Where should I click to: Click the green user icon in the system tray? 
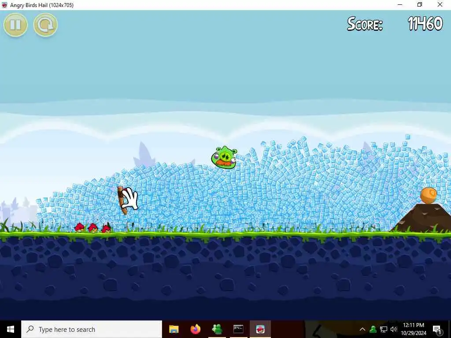(x=373, y=329)
